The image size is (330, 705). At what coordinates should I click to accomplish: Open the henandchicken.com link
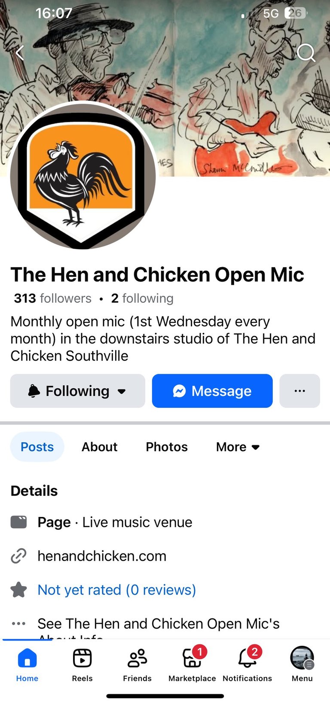click(x=102, y=556)
